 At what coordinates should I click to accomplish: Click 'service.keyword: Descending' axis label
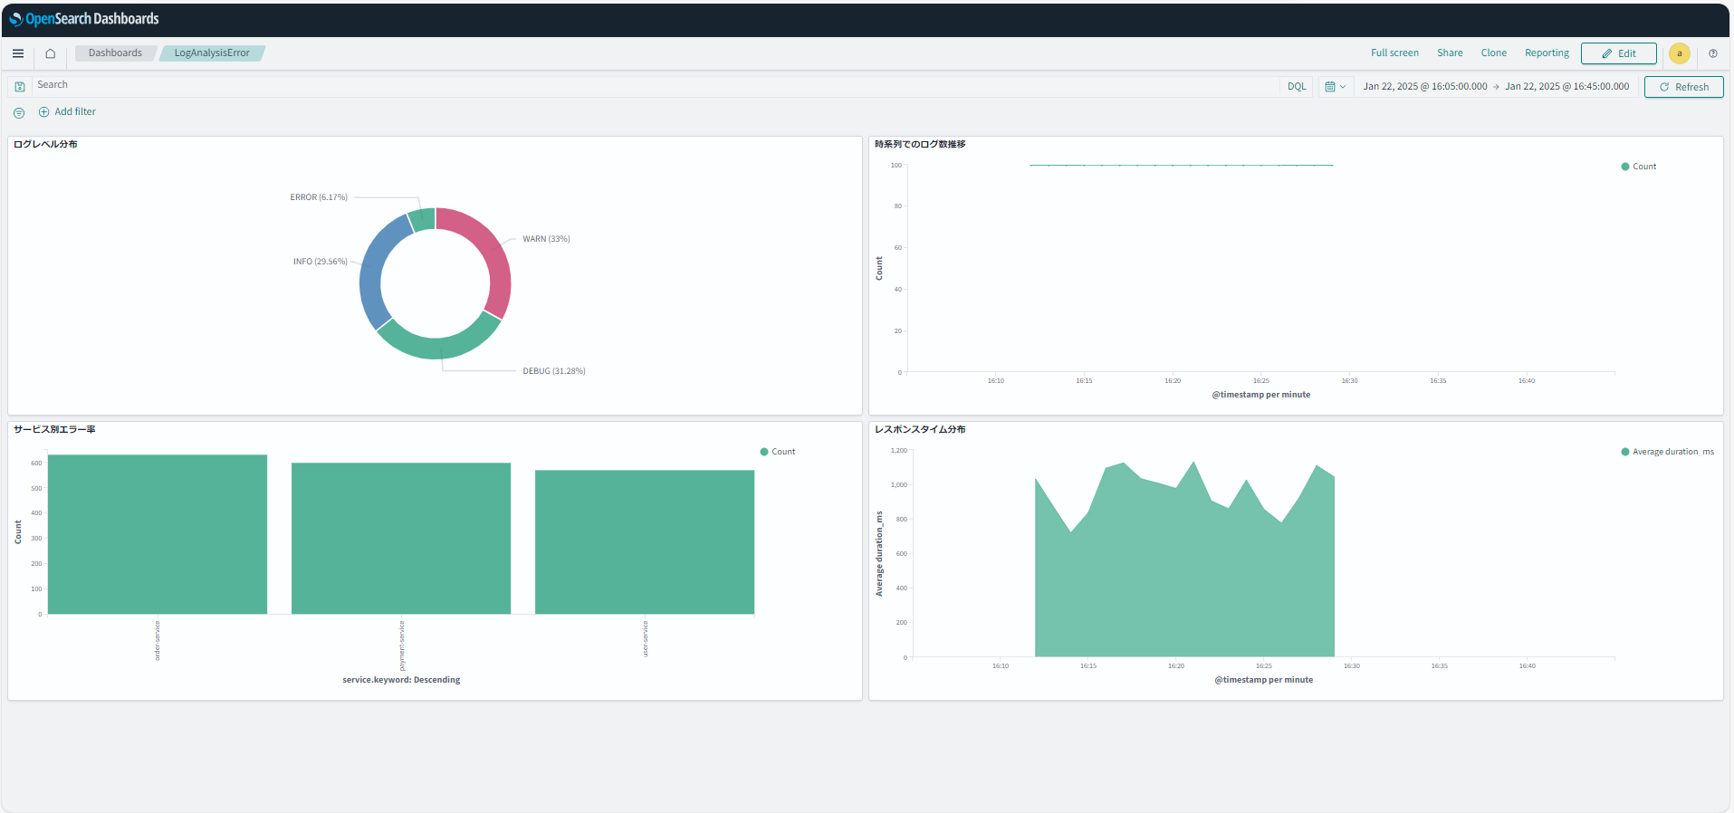[x=401, y=680]
